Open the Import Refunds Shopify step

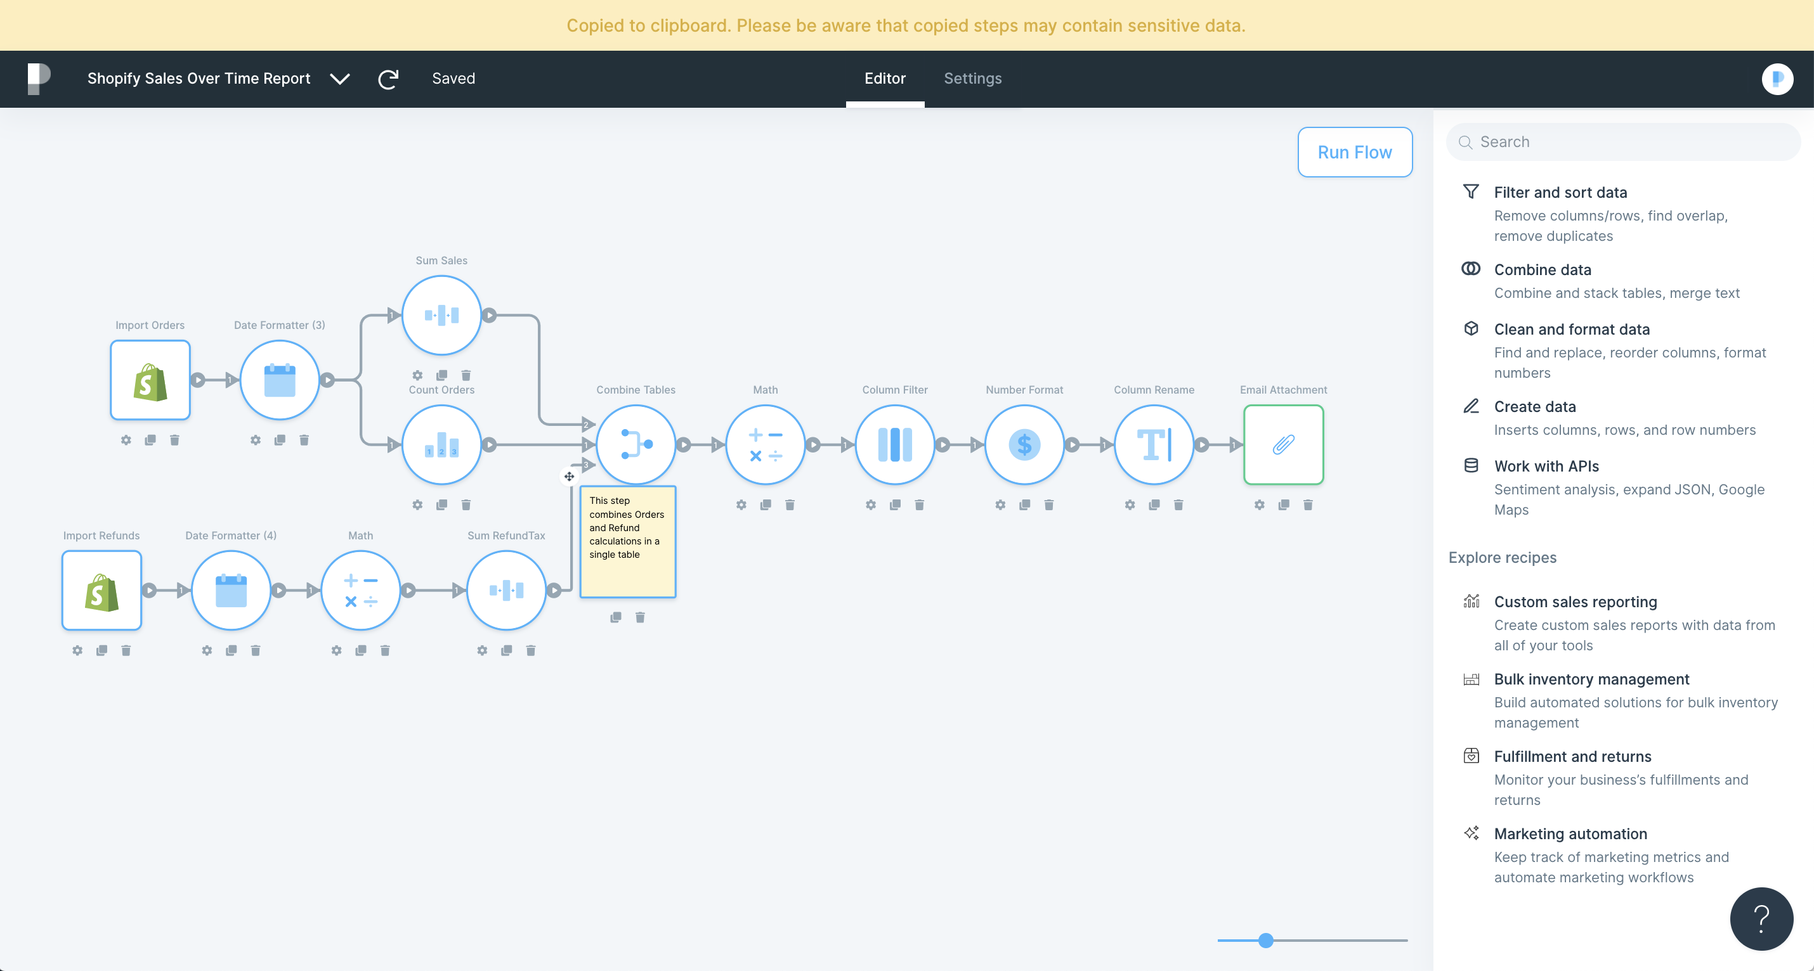tap(101, 590)
